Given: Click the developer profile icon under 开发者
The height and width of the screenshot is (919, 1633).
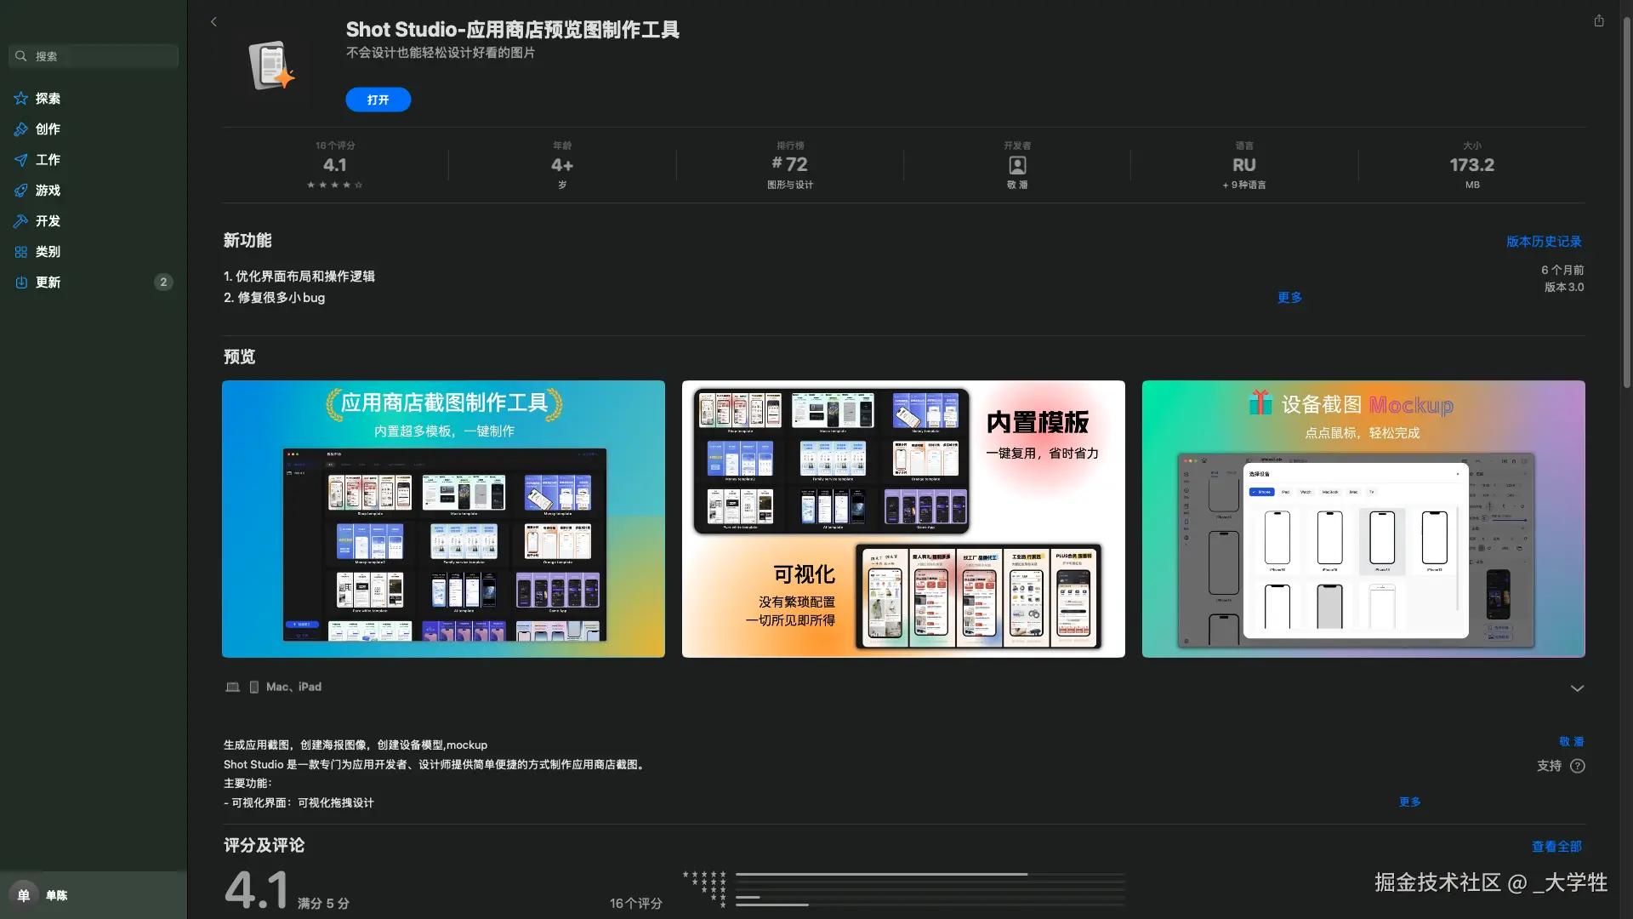Looking at the screenshot, I should click(x=1017, y=164).
